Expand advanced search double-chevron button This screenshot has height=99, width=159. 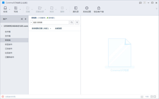click(x=77, y=22)
